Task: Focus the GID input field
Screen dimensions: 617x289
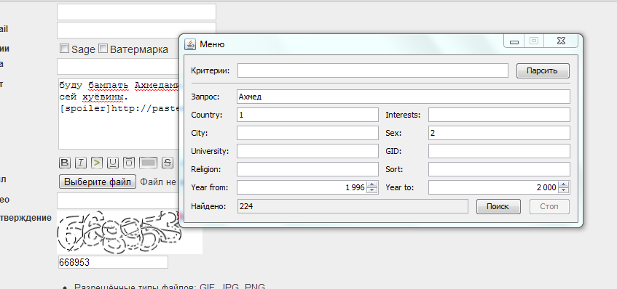Action: [x=499, y=151]
